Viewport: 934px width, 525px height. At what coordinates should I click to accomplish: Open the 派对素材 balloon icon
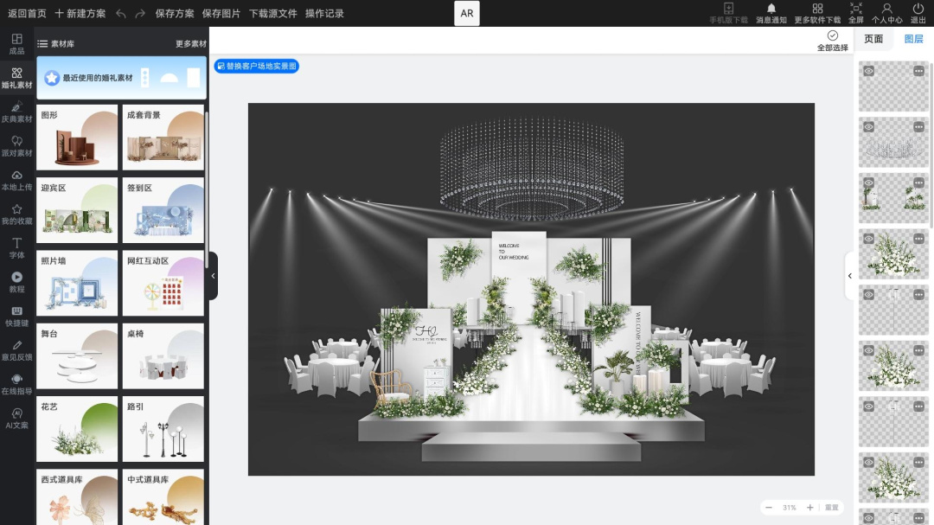(16, 146)
